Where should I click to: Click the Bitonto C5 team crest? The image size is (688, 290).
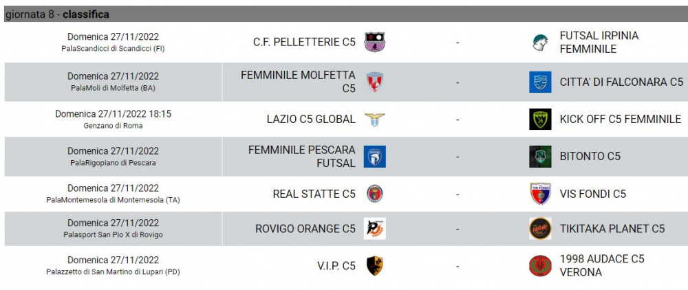click(540, 157)
